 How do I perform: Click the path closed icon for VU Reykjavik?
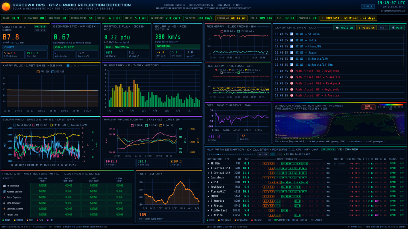coord(291,71)
